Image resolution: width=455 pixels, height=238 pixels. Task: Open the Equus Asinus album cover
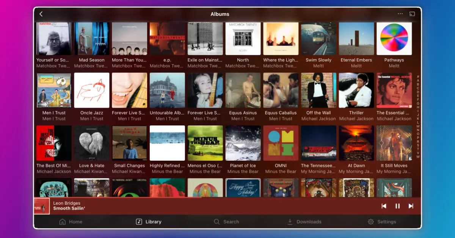[243, 90]
